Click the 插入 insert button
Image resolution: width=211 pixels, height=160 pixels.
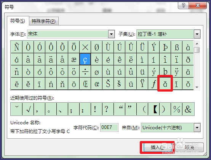(x=157, y=147)
